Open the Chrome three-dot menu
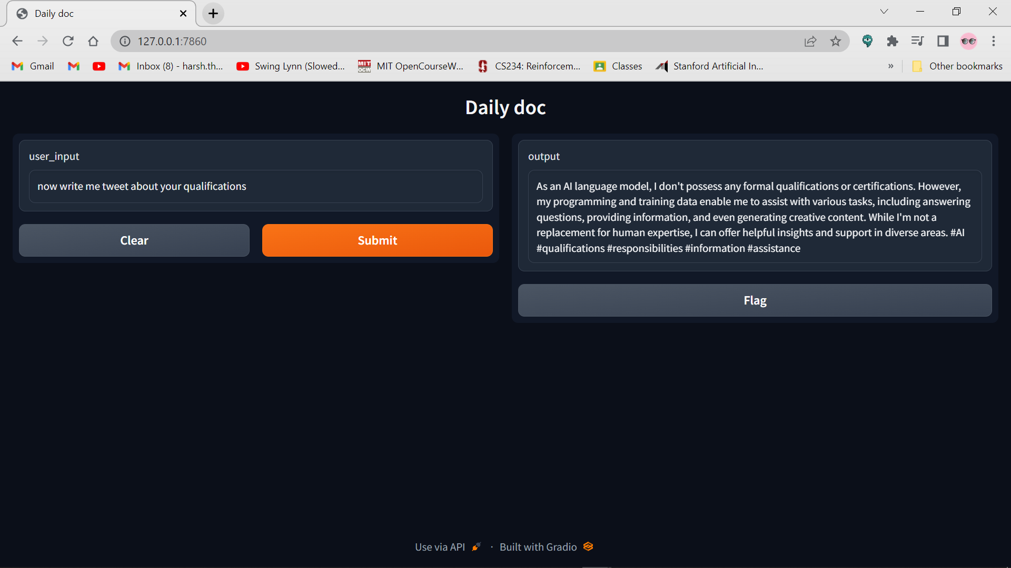 tap(994, 41)
